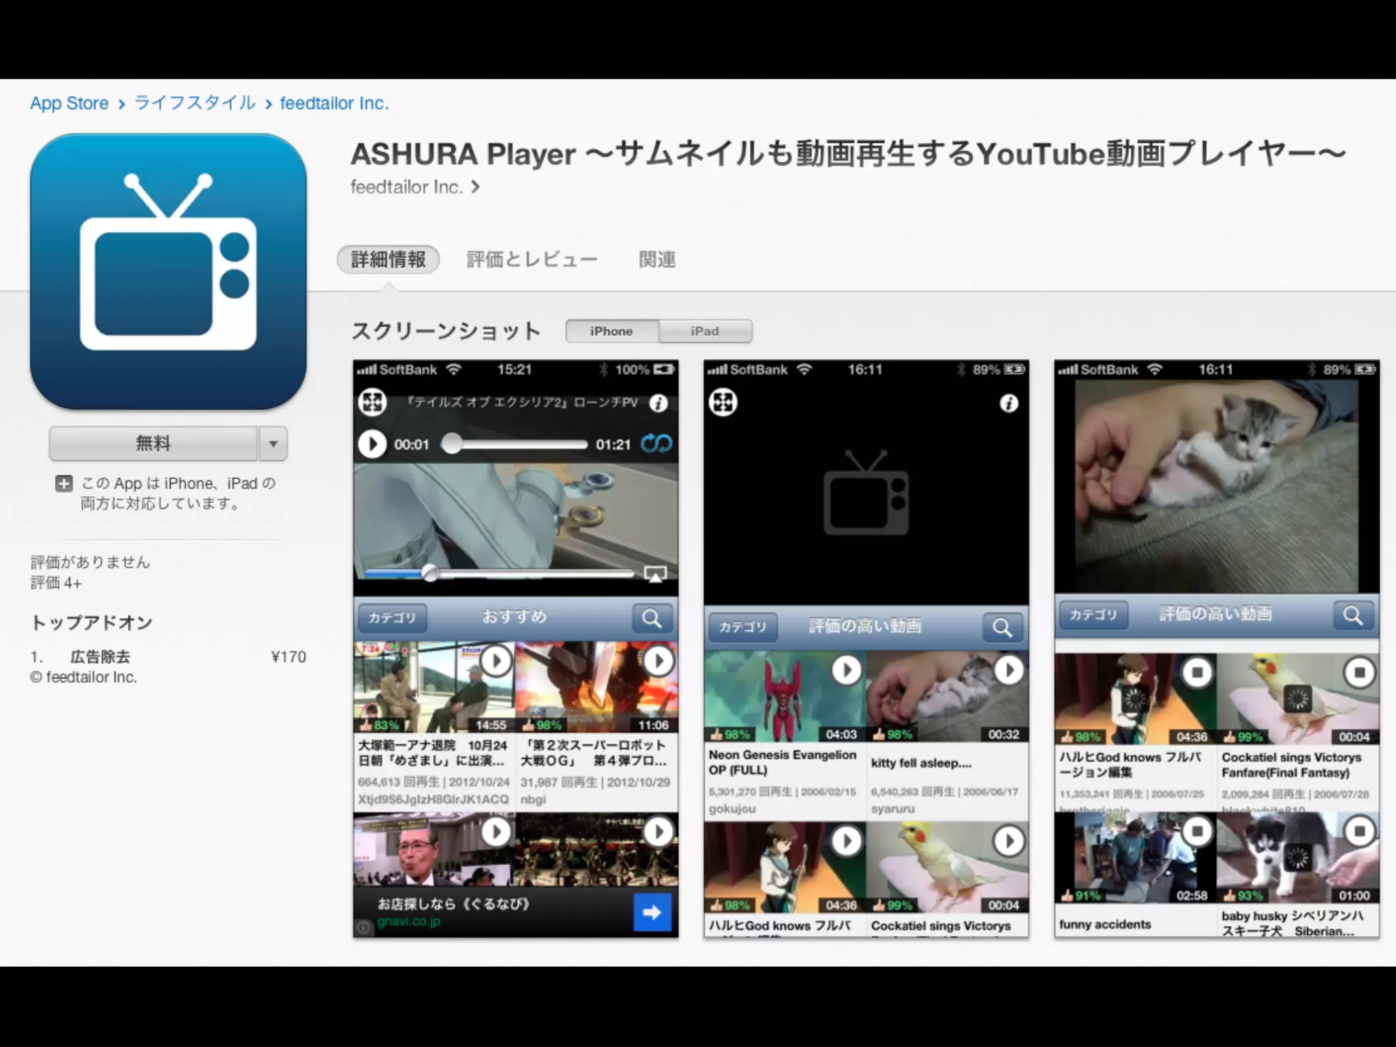Open カテゴリ selector in third screenshot
Image resolution: width=1396 pixels, height=1047 pixels.
coord(1093,615)
